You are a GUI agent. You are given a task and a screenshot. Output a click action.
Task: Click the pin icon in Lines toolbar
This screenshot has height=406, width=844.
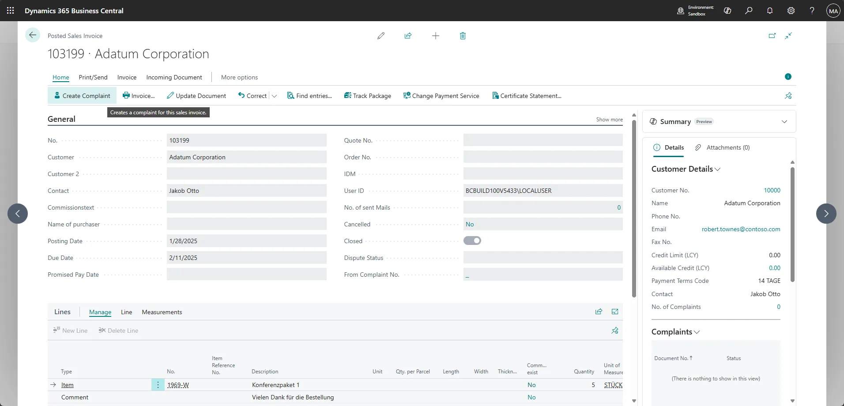(615, 331)
